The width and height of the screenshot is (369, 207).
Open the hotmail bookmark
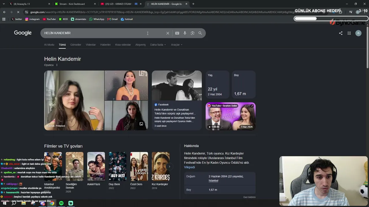(x=127, y=19)
